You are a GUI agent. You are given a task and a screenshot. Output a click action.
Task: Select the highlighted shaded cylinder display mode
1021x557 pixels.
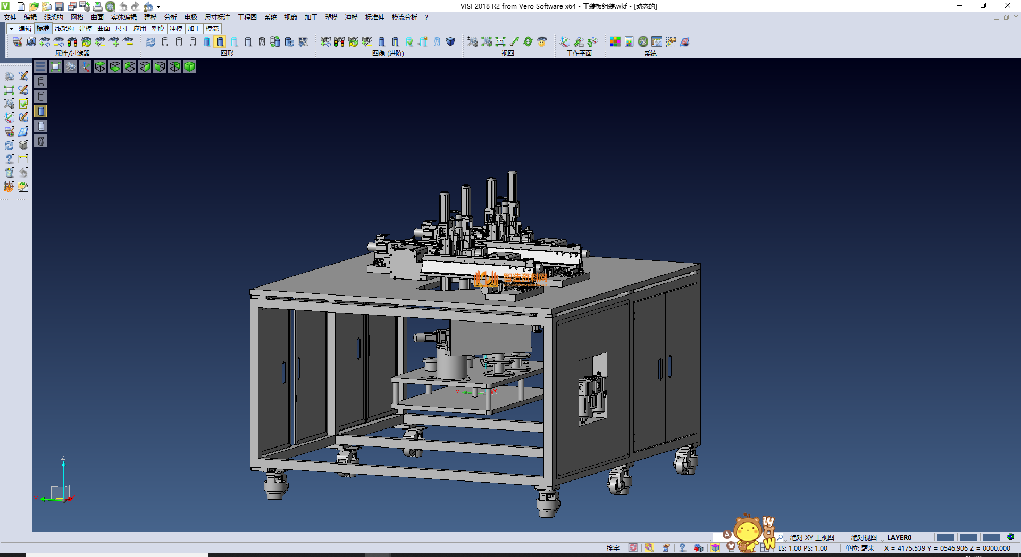coord(220,42)
